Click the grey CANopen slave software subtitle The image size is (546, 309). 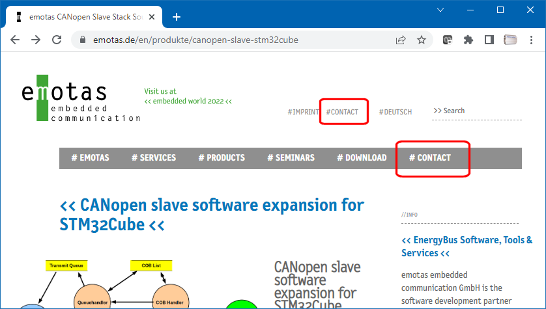coord(317,284)
